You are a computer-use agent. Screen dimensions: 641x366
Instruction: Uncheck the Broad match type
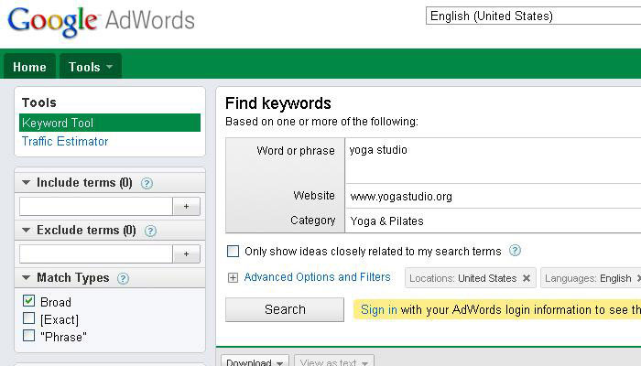29,301
